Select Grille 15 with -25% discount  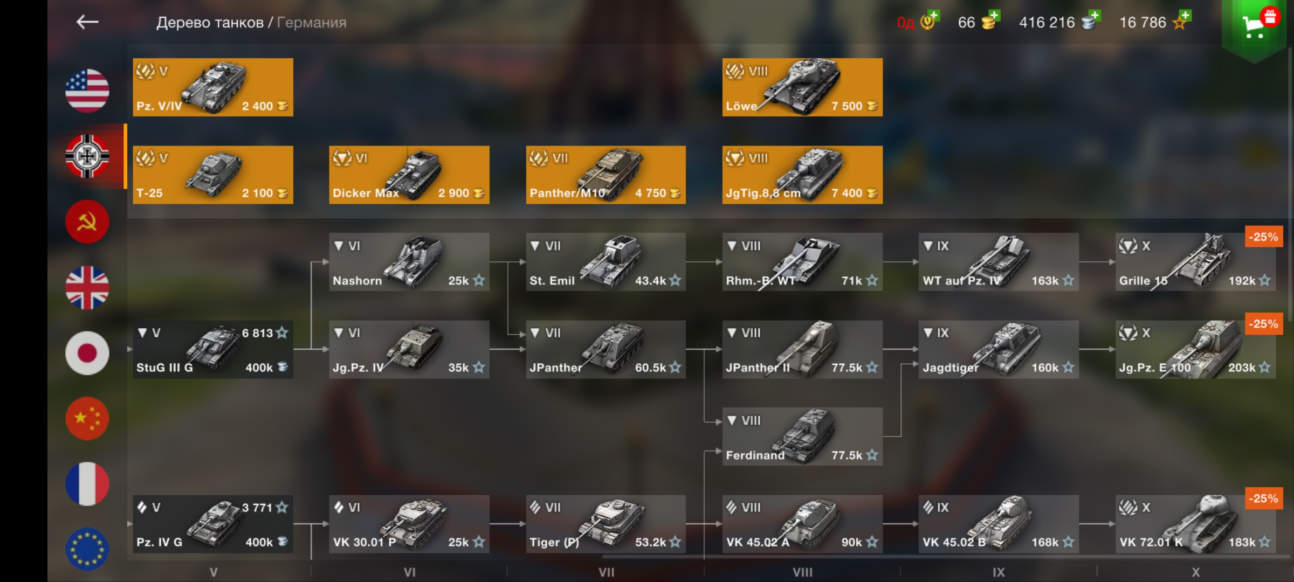pyautogui.click(x=1195, y=262)
